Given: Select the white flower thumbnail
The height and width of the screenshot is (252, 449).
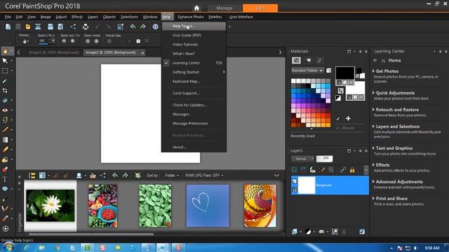Looking at the screenshot, I should 51,206.
